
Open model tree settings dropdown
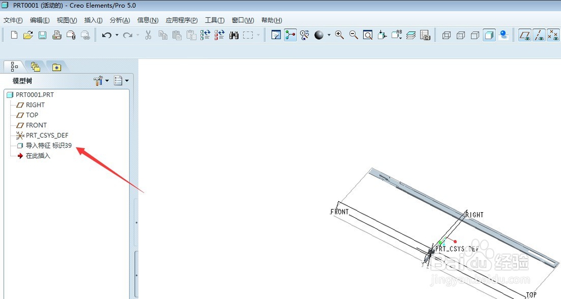101,81
